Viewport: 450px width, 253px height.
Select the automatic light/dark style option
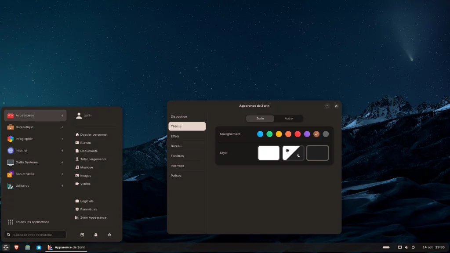click(x=293, y=153)
